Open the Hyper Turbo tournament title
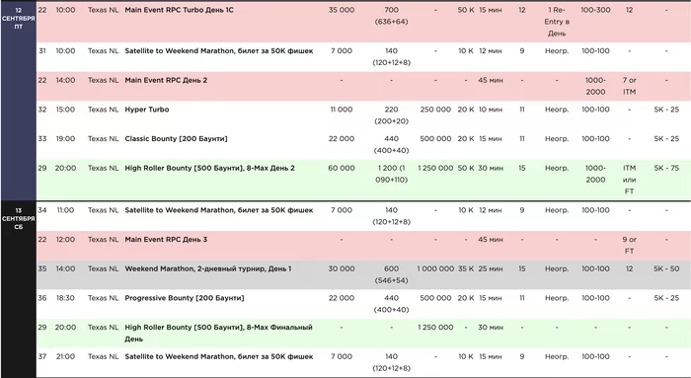 [147, 110]
